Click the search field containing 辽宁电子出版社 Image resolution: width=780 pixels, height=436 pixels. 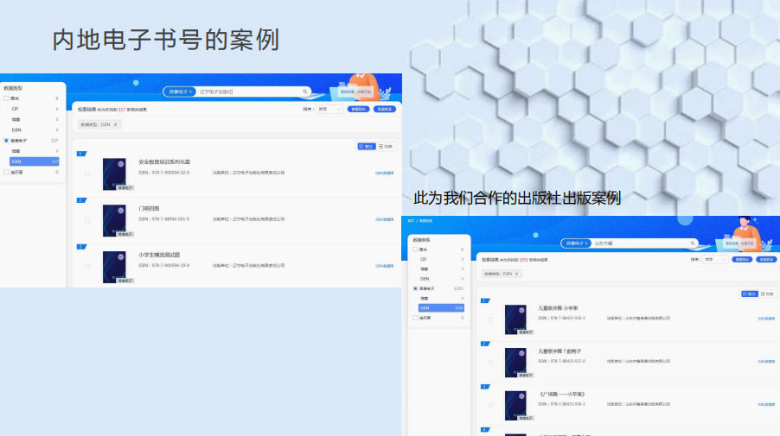pos(246,92)
